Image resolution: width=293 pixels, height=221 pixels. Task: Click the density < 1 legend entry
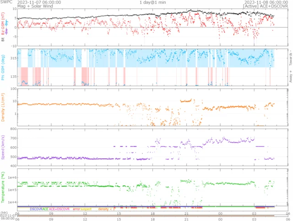[x=105, y=209]
